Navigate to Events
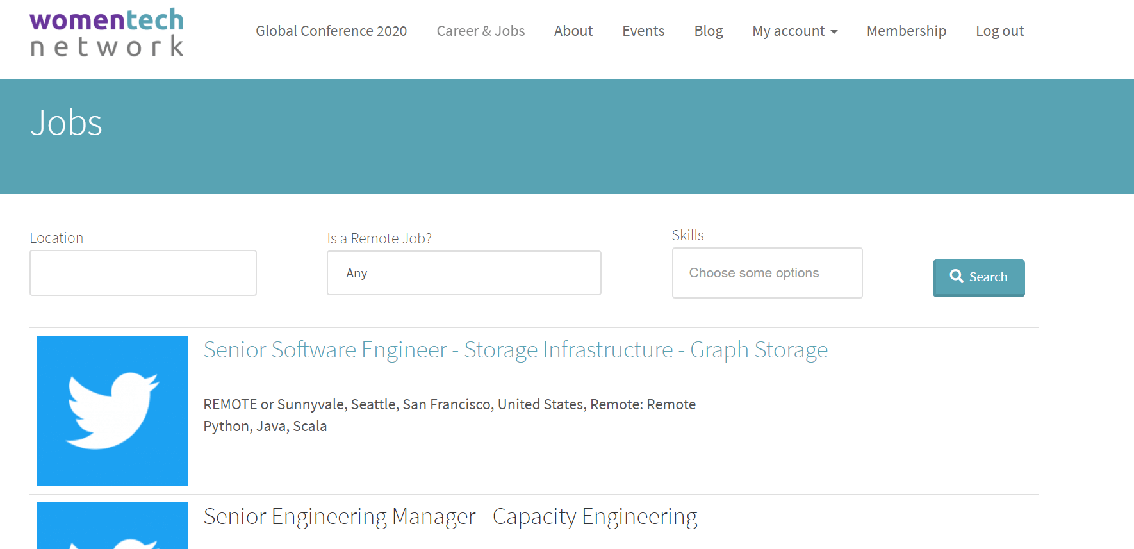1134x549 pixels. pos(643,31)
